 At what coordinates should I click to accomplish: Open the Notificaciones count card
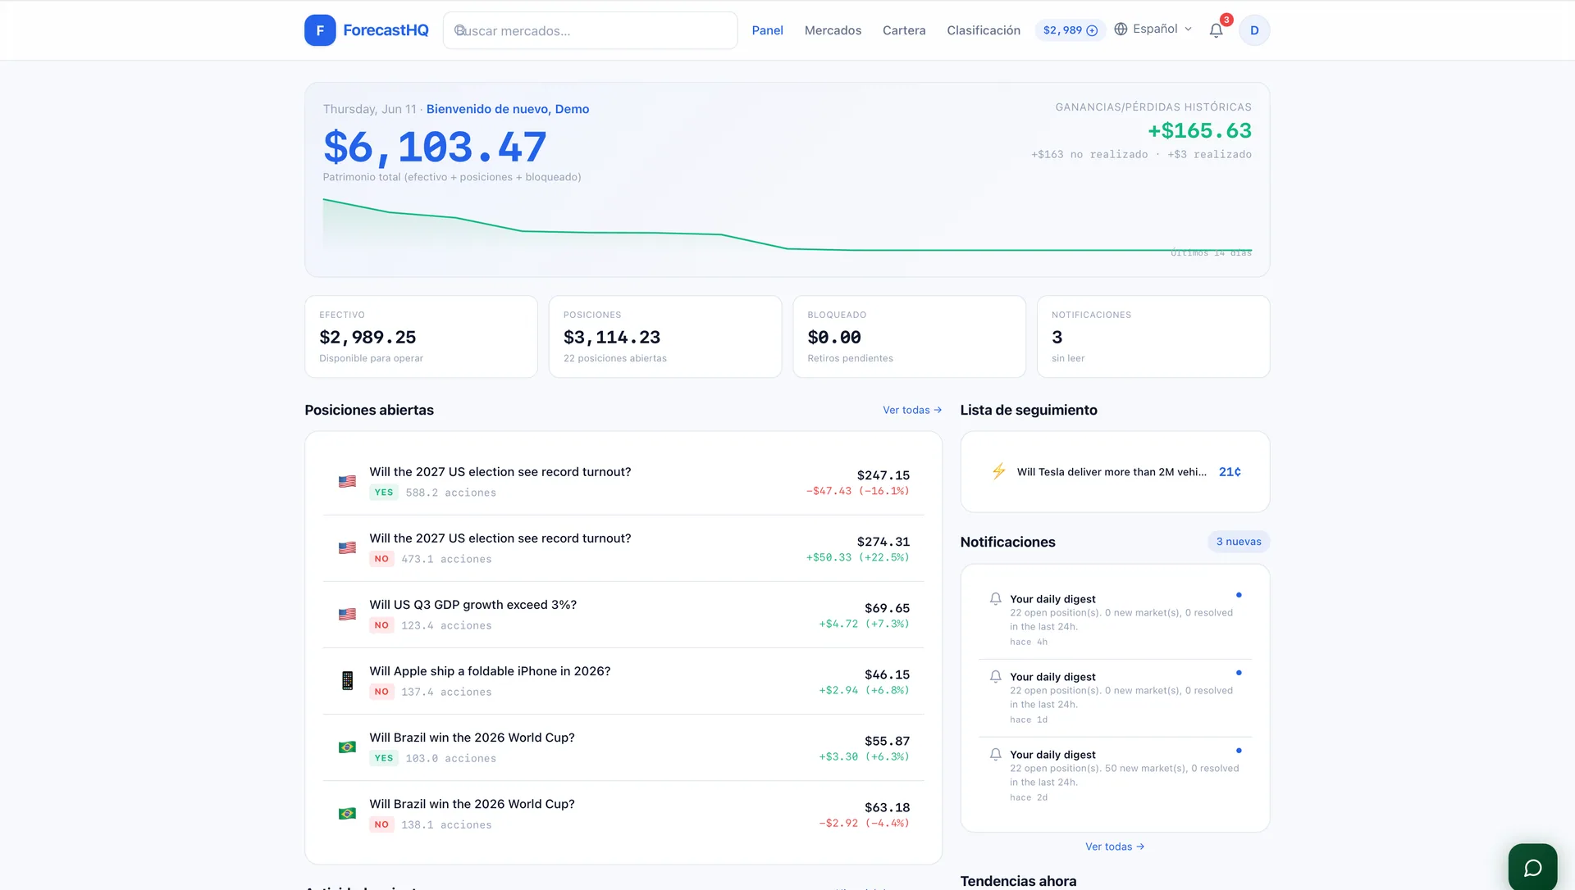(x=1153, y=337)
